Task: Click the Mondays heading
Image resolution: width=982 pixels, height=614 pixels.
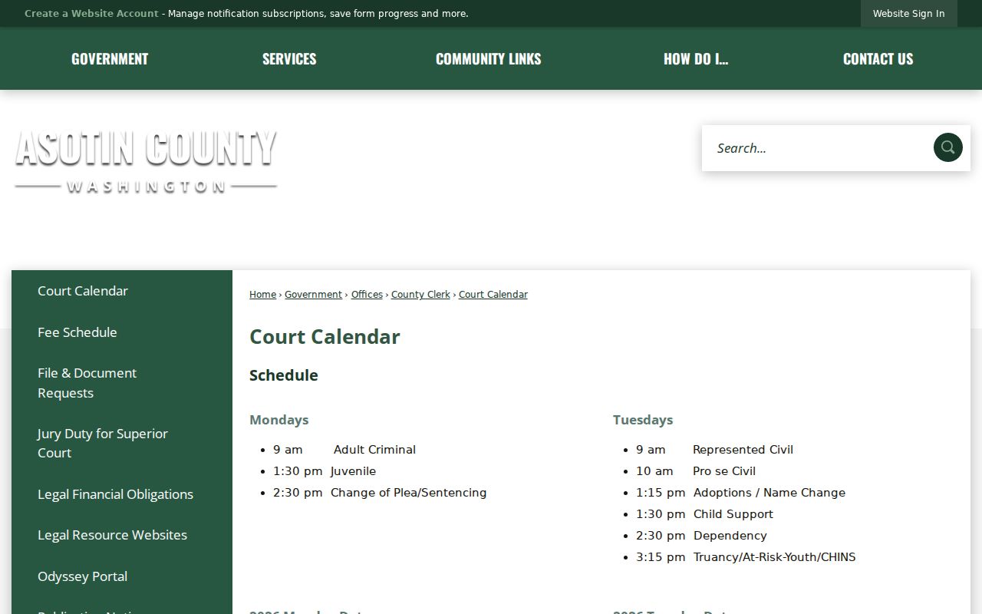Action: [279, 420]
